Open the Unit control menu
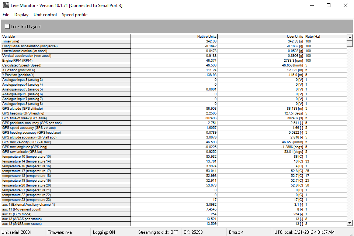Viewport: 354px width, 236px height. click(45, 15)
